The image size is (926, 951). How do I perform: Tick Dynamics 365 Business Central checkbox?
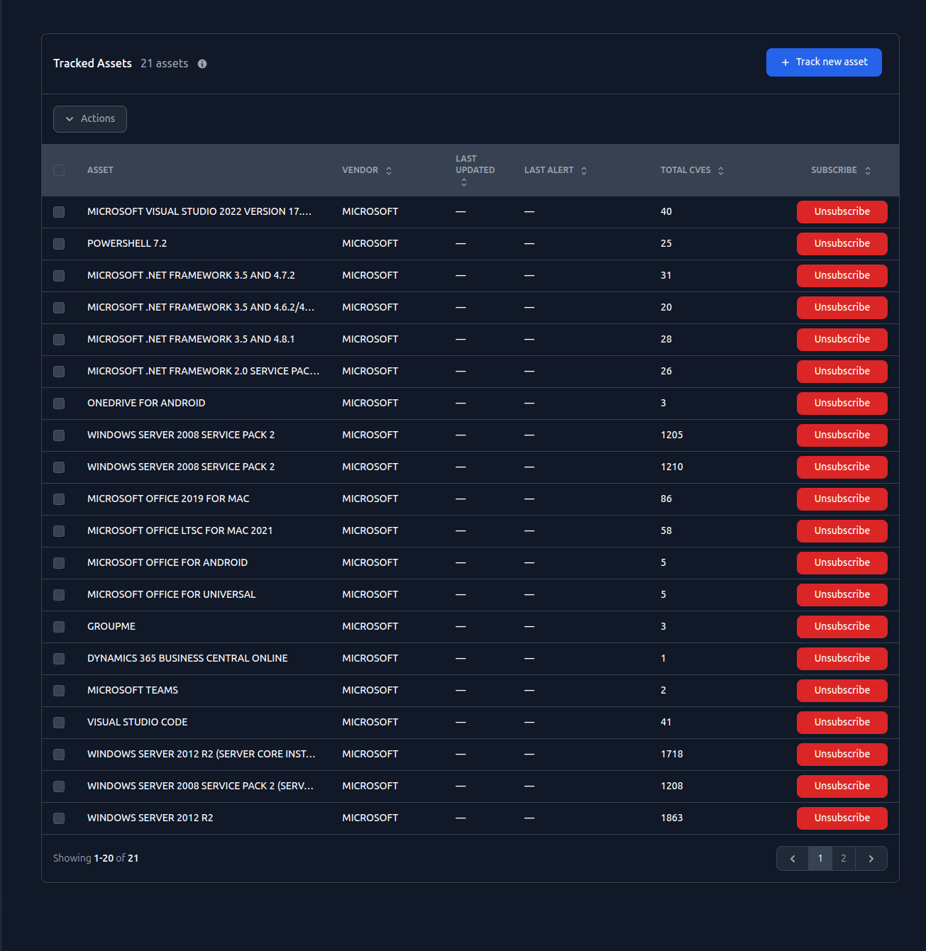(59, 659)
